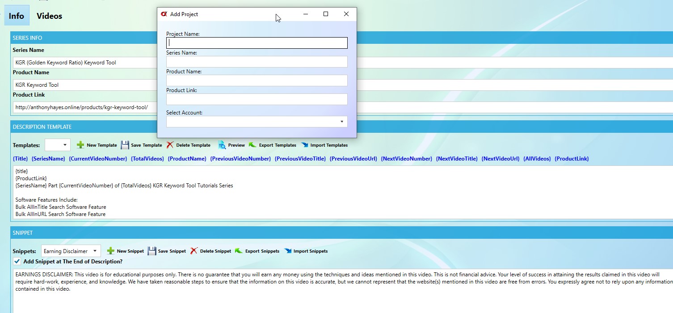Toggle Add Snippet at End of Description
673x313 pixels.
17,261
